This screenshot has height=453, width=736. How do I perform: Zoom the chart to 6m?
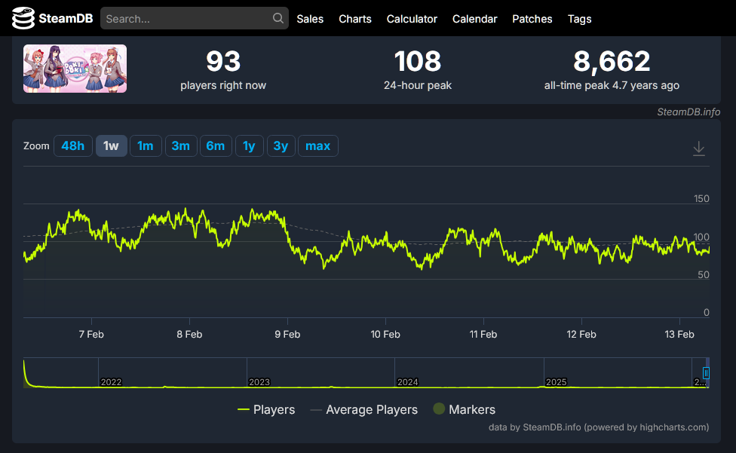(x=216, y=145)
